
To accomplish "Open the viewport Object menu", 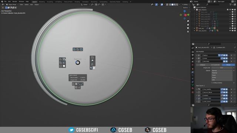I will click(37, 5).
